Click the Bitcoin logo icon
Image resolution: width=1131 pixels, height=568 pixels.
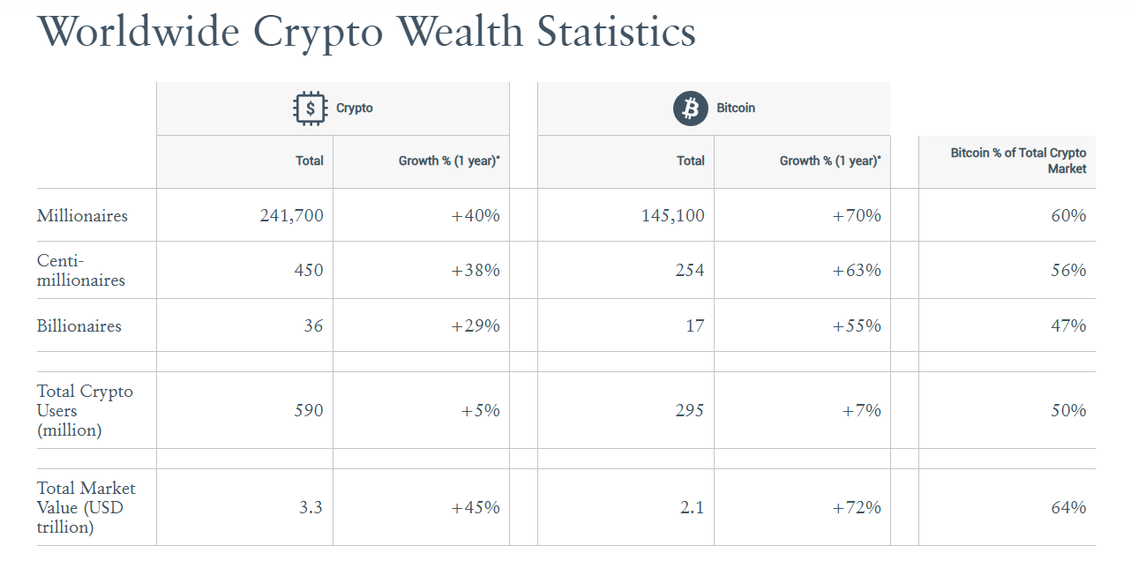[x=691, y=108]
